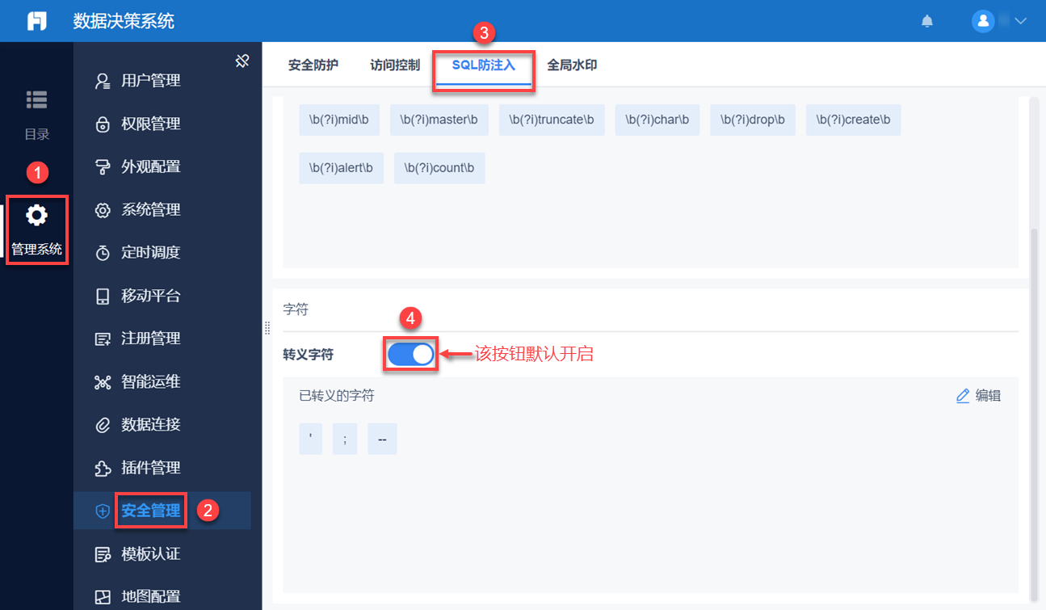Viewport: 1046px width, 610px height.
Task: Click the 插件管理 puzzle icon
Action: [103, 468]
